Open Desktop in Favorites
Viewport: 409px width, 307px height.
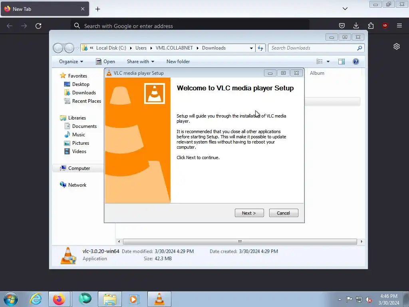click(x=81, y=84)
